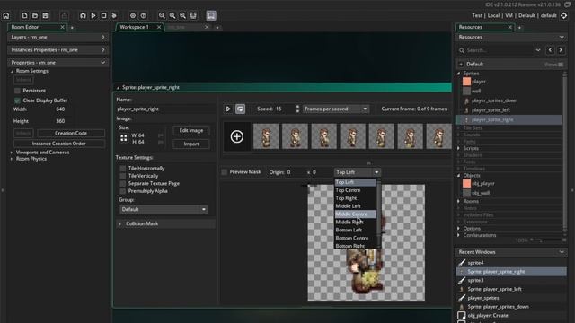Collapse the Recent Windows panel chevron
Image resolution: width=575 pixels, height=323 pixels.
[x=562, y=252]
